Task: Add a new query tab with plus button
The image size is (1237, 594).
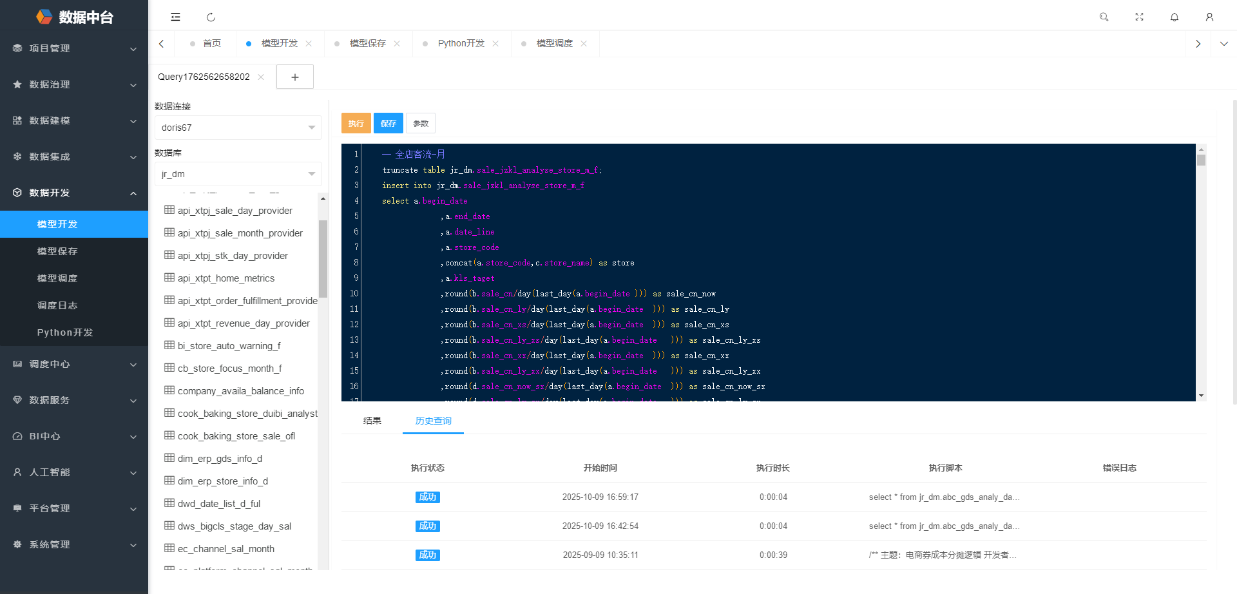Action: [x=294, y=77]
